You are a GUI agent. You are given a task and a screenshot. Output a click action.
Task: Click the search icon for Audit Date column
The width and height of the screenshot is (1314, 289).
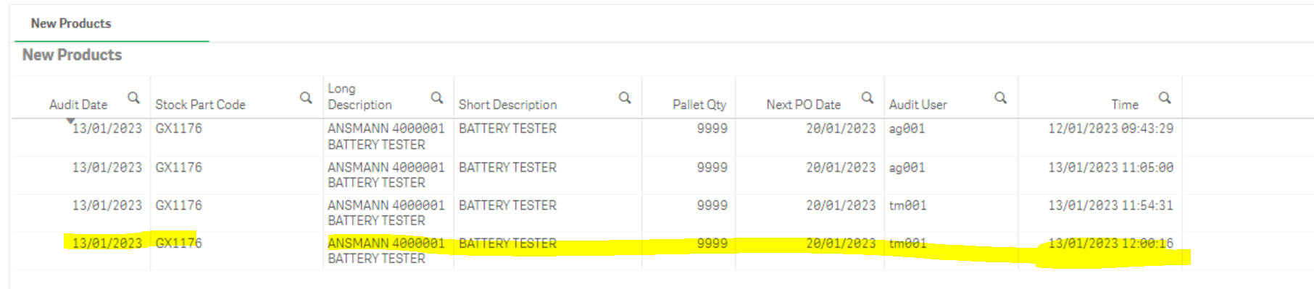click(x=133, y=98)
